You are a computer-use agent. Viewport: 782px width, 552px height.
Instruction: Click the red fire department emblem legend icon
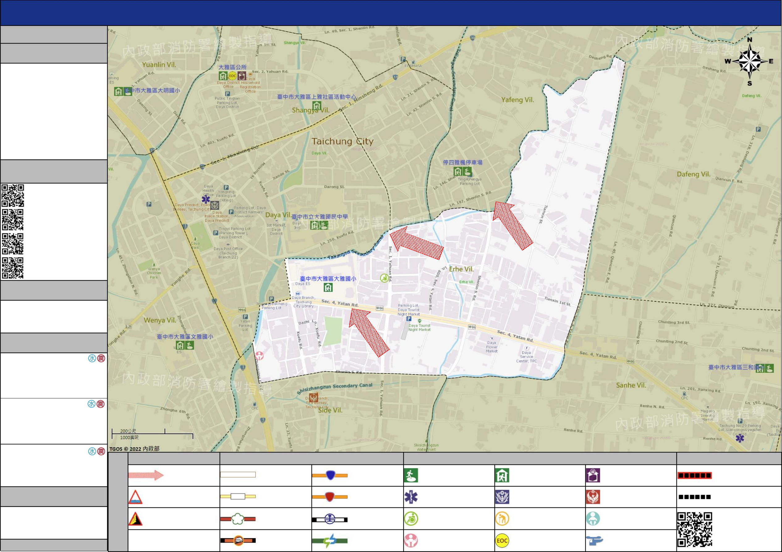coord(593,497)
